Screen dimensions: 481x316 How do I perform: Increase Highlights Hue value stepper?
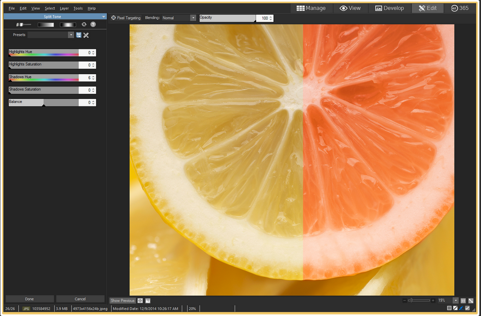pyautogui.click(x=93, y=51)
